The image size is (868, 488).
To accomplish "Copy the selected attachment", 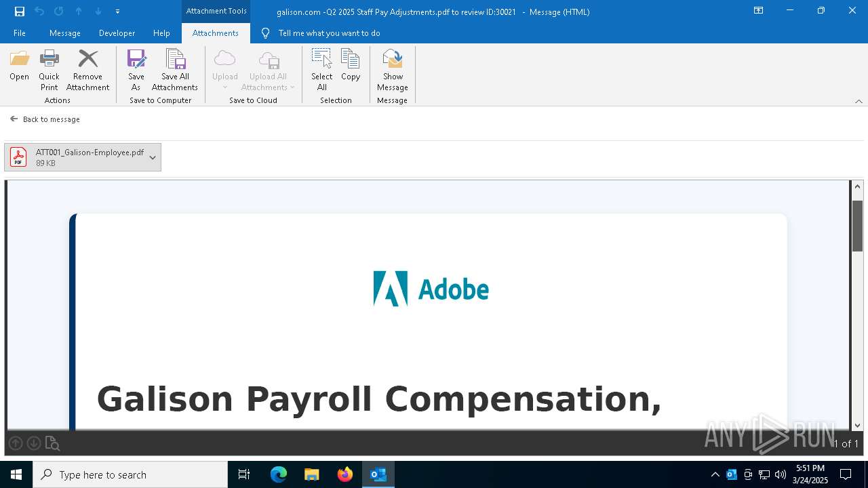I will click(351, 66).
